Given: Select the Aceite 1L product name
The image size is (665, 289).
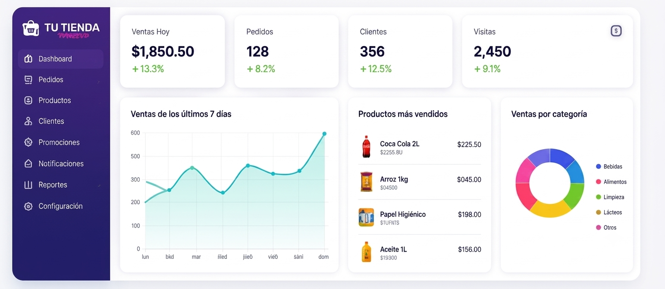Looking at the screenshot, I should coord(393,249).
